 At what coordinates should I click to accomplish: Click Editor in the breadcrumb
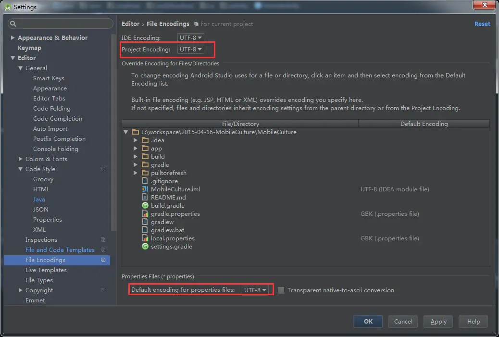point(130,24)
